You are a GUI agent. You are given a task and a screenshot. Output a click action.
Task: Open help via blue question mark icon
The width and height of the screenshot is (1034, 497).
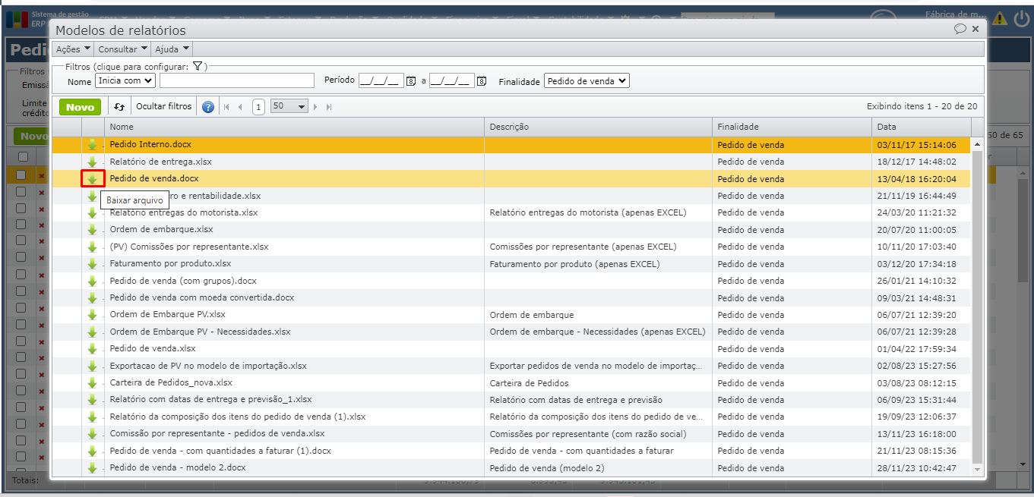[208, 107]
